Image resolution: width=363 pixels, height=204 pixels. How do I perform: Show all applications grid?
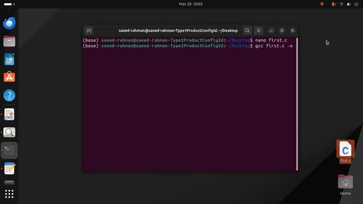(9, 194)
